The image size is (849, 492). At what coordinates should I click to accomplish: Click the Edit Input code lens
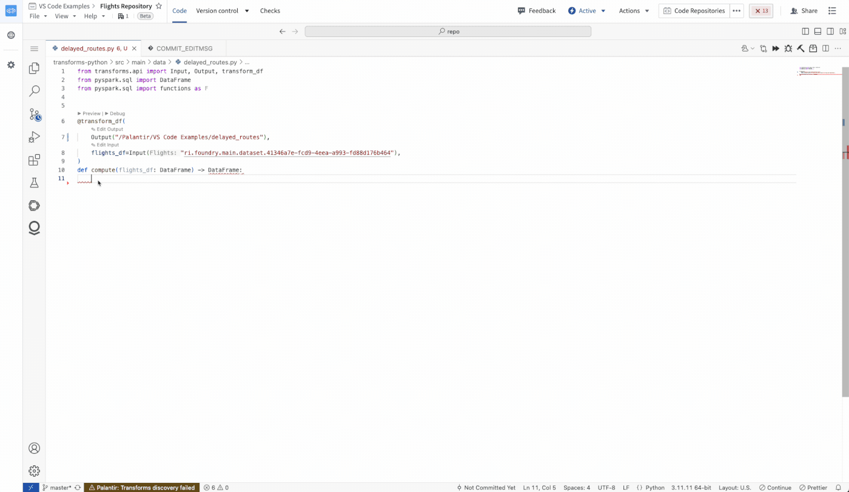106,145
